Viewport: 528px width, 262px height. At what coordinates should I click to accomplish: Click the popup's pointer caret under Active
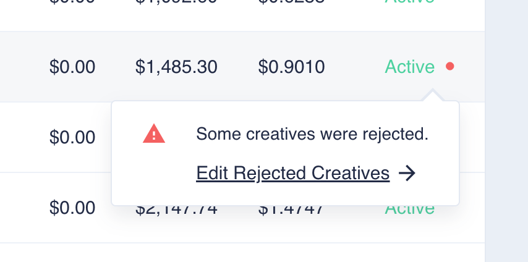tap(433, 96)
